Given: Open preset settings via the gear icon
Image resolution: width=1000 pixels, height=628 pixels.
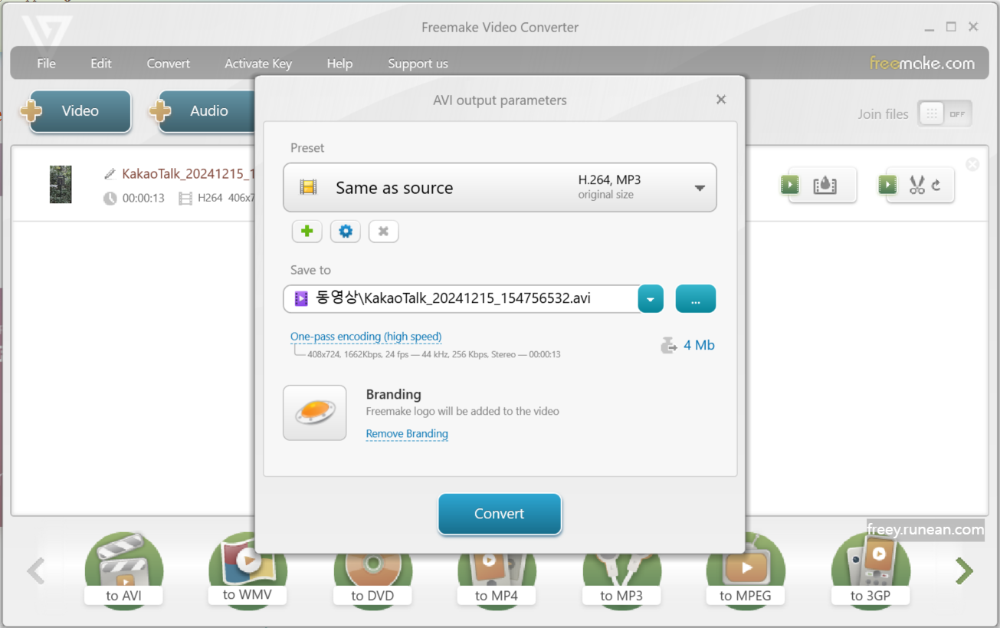Looking at the screenshot, I should coord(345,231).
